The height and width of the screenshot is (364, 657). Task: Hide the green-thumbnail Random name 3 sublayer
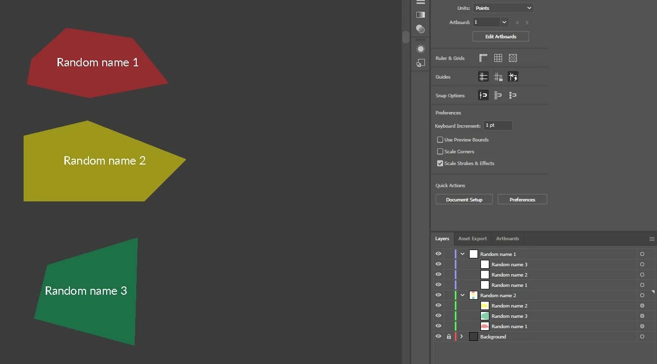(x=439, y=316)
